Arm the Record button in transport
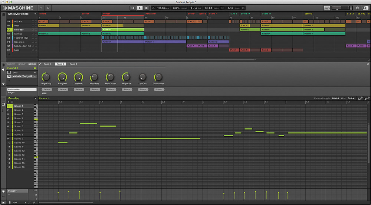Viewport: 371px width, 205px height. pos(146,8)
